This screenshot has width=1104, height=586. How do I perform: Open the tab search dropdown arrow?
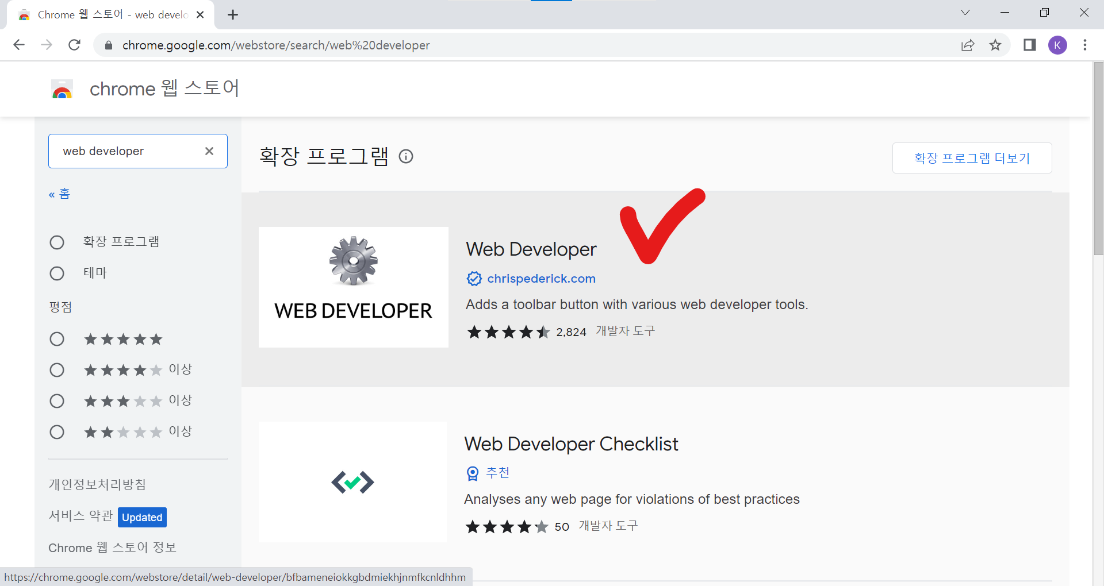click(x=965, y=13)
